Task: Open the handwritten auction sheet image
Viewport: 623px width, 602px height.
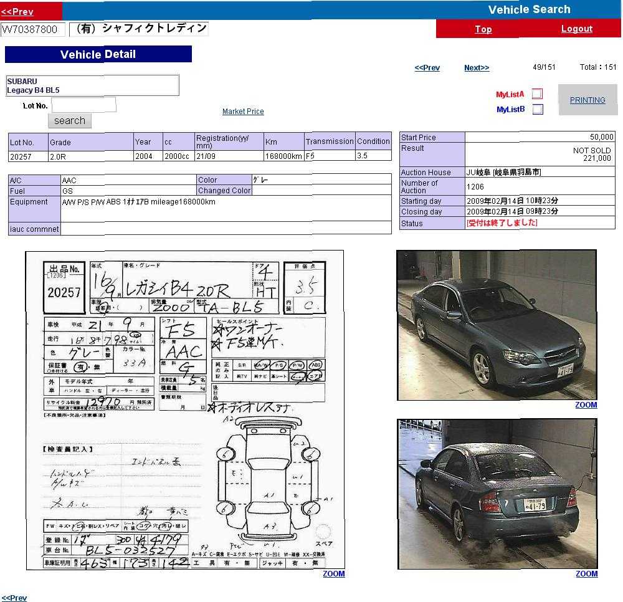Action: pyautogui.click(x=185, y=410)
